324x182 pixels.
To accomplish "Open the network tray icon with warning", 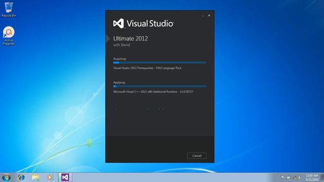I will (x=295, y=177).
